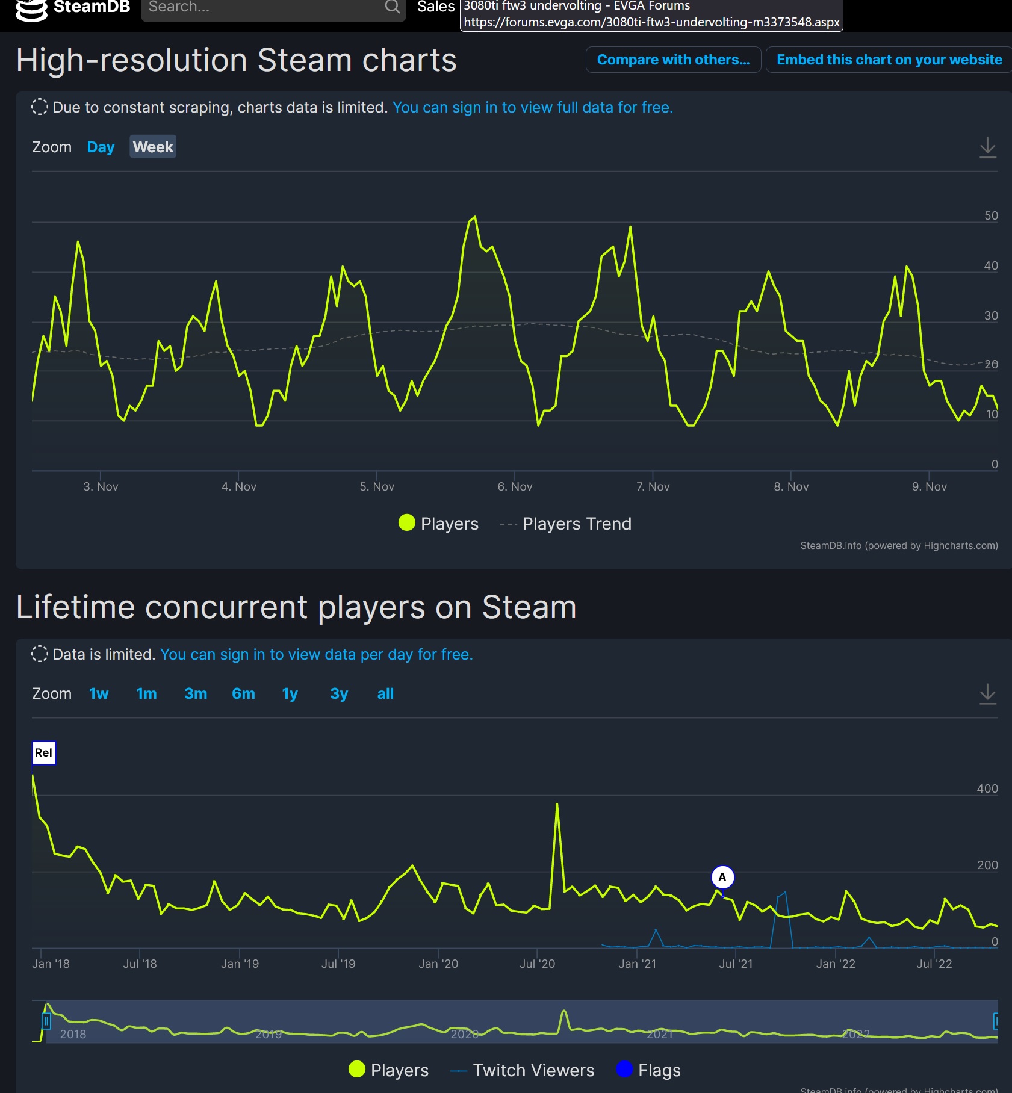Viewport: 1012px width, 1093px height.
Task: Toggle Players series in high-resolution chart legend
Action: tap(438, 524)
